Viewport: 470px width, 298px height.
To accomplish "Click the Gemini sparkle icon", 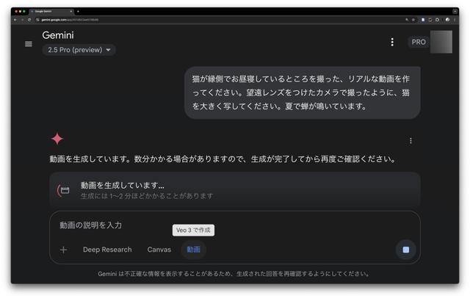I will click(x=57, y=139).
